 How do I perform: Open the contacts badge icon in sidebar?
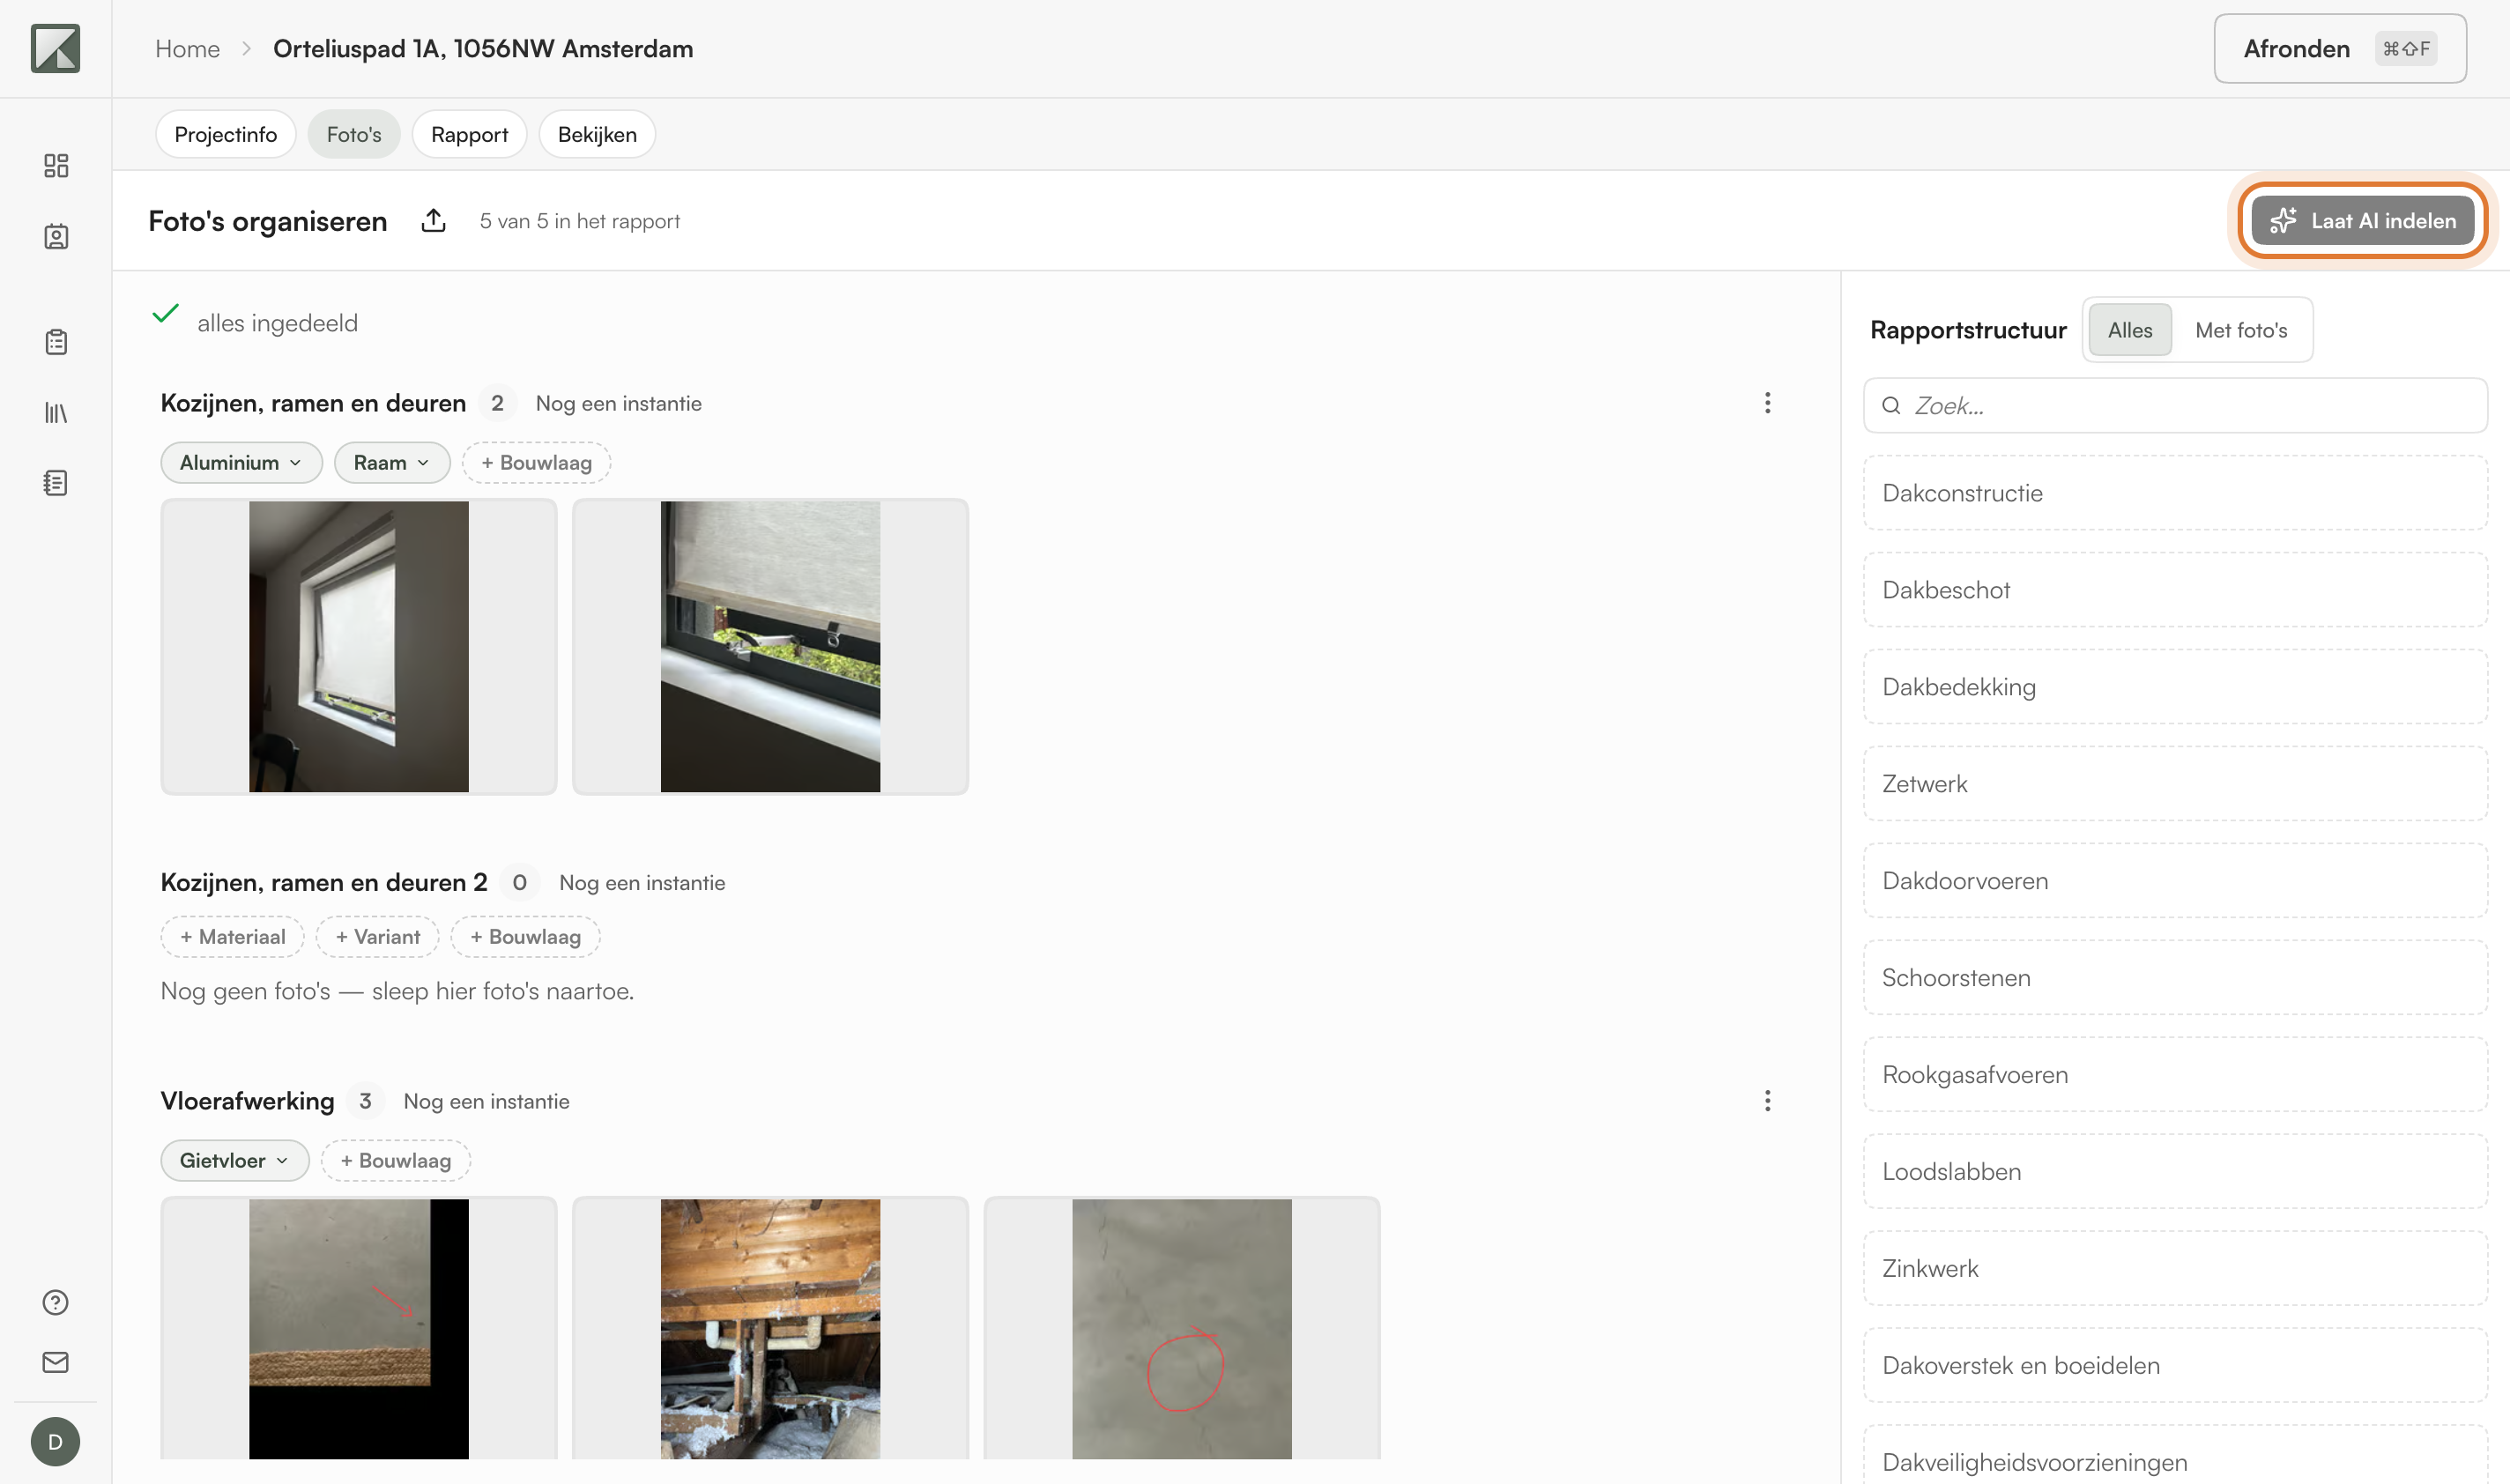(x=56, y=236)
